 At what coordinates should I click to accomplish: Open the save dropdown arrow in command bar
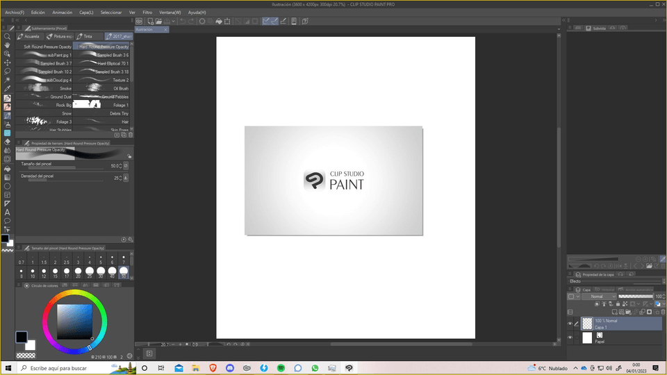pyautogui.click(x=173, y=22)
